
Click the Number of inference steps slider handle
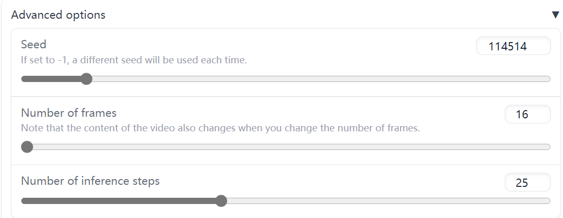click(222, 201)
